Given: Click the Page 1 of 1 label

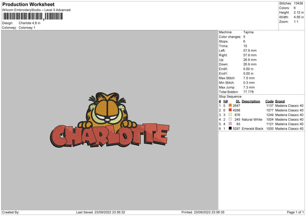Looking at the screenshot, I should (x=295, y=212).
